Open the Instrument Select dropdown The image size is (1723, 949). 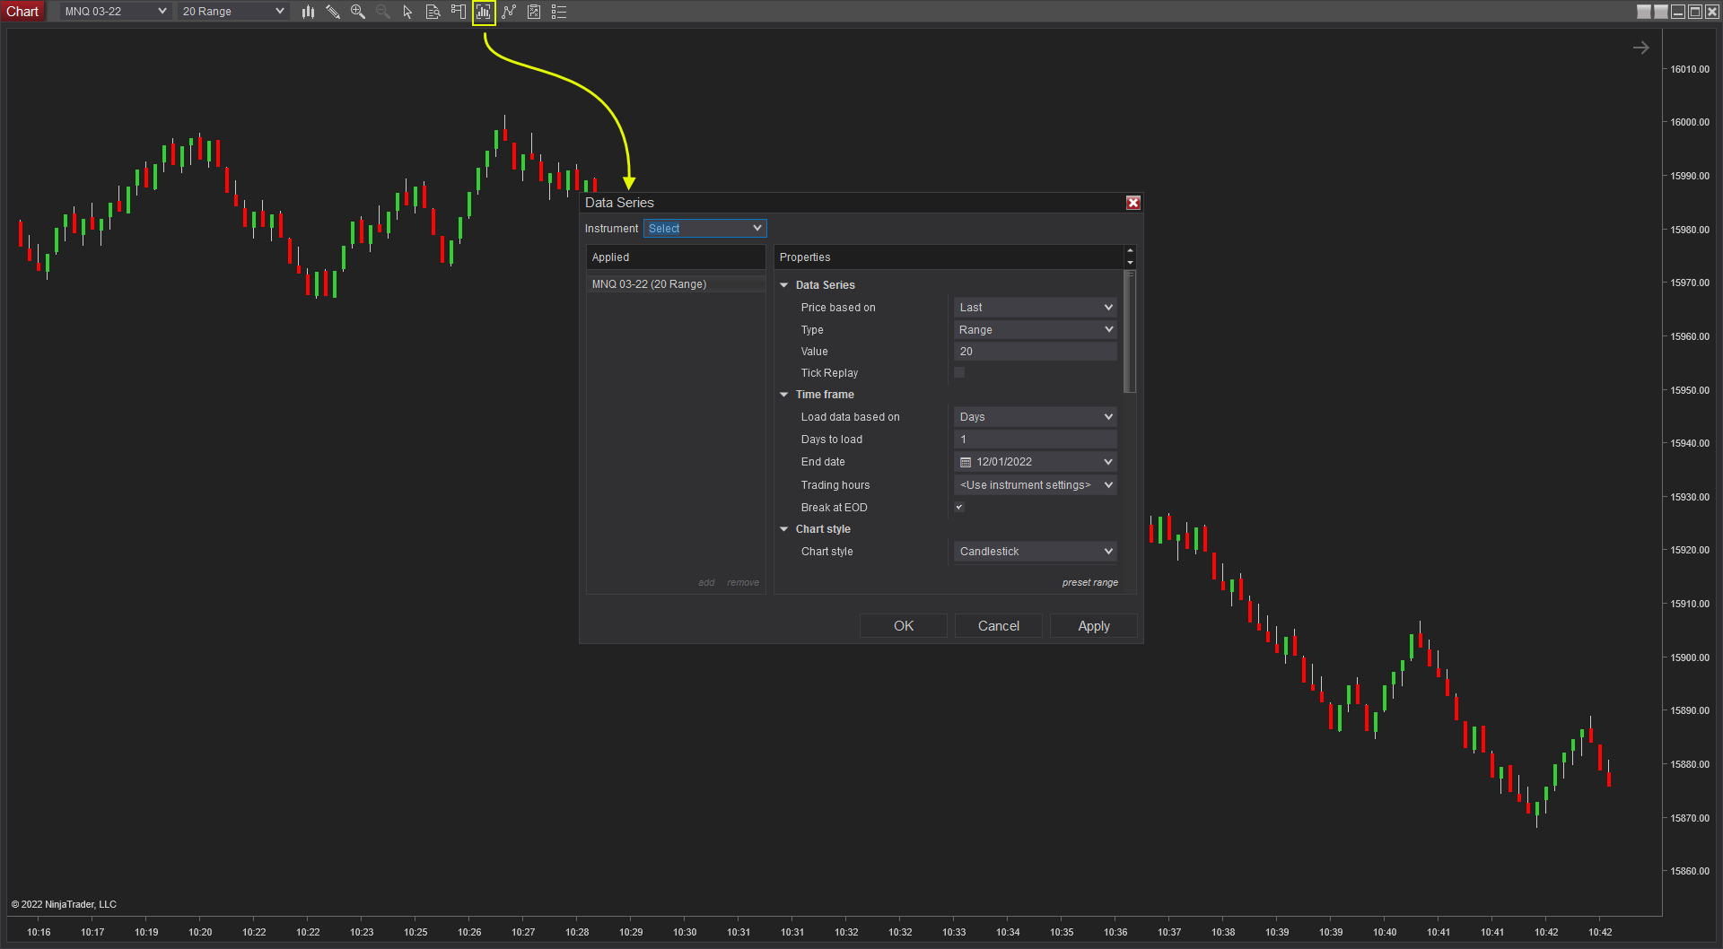[x=704, y=229]
